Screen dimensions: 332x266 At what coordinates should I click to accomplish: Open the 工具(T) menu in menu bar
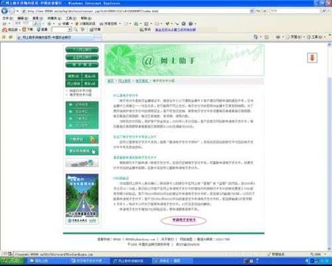click(71, 19)
